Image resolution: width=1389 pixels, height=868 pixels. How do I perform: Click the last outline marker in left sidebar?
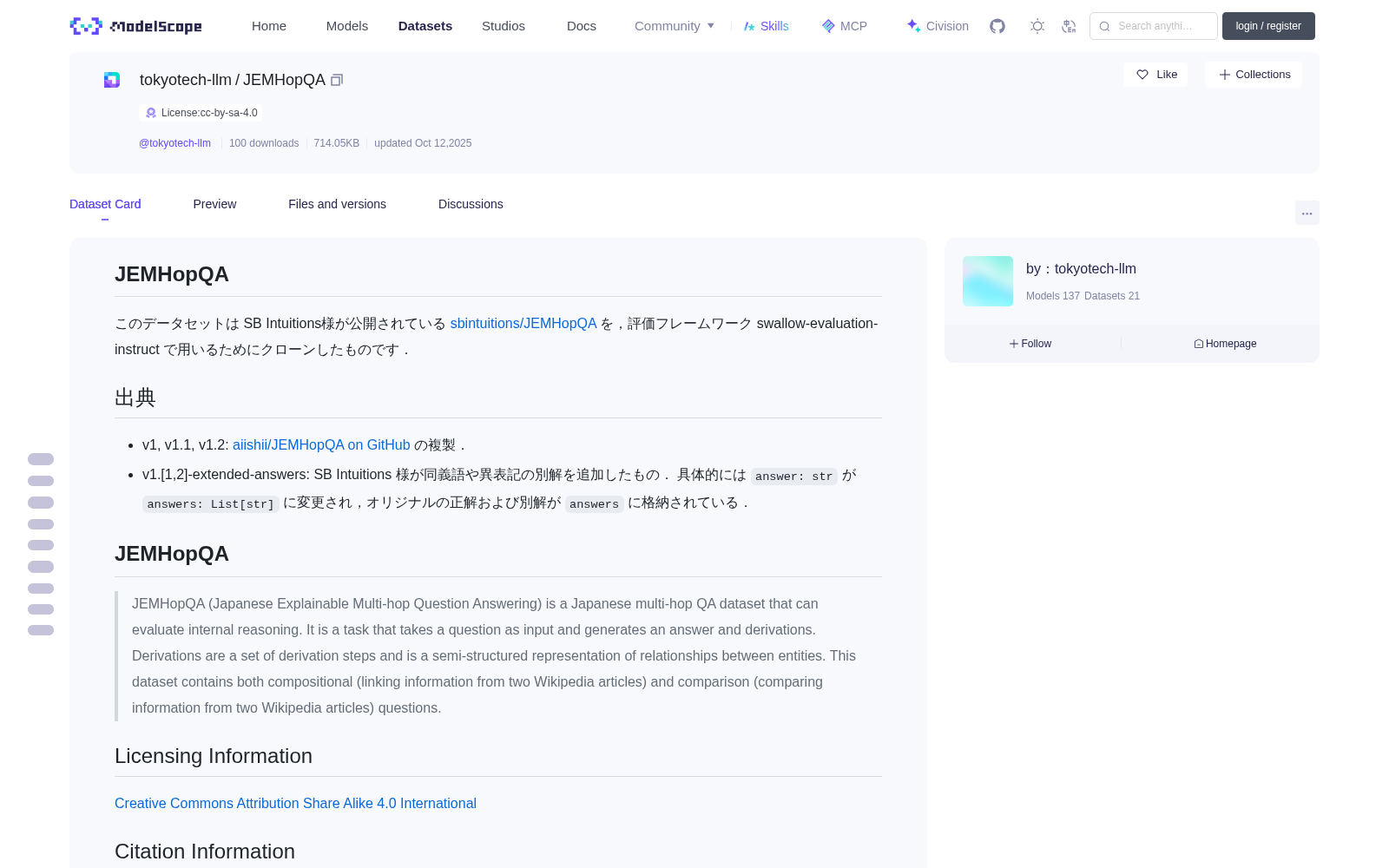click(41, 630)
